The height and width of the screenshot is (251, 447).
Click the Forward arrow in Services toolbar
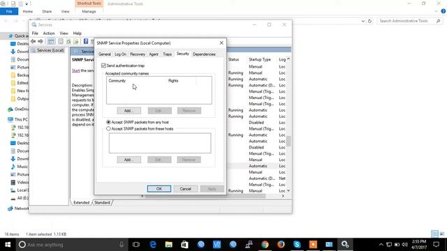pyautogui.click(x=41, y=42)
